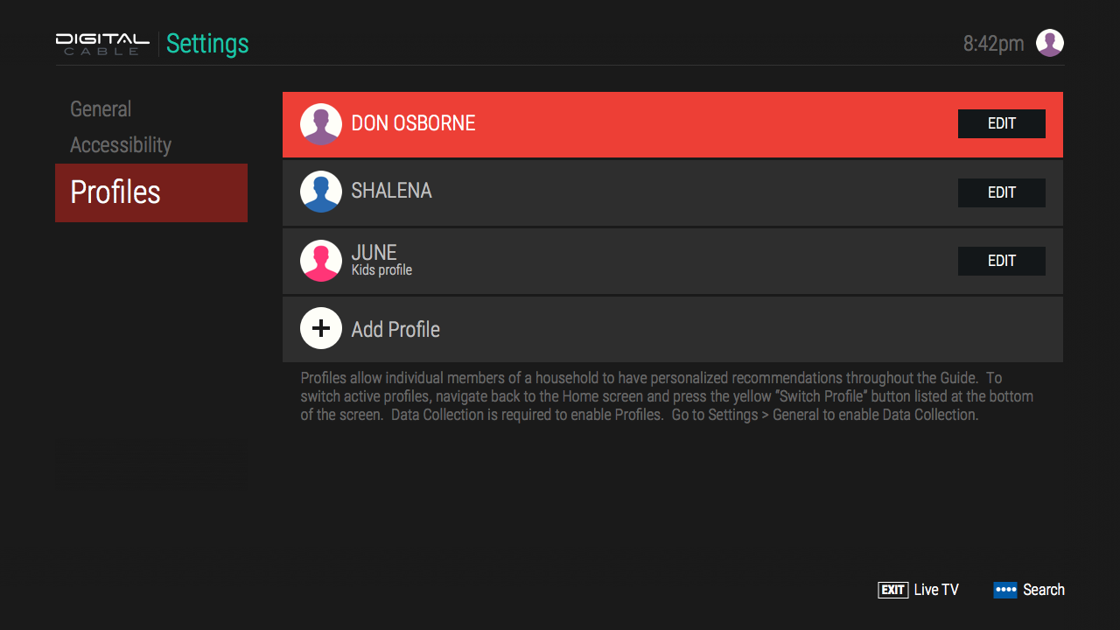Click the Search label at bottom
This screenshot has height=630, width=1120.
pyautogui.click(x=1044, y=591)
